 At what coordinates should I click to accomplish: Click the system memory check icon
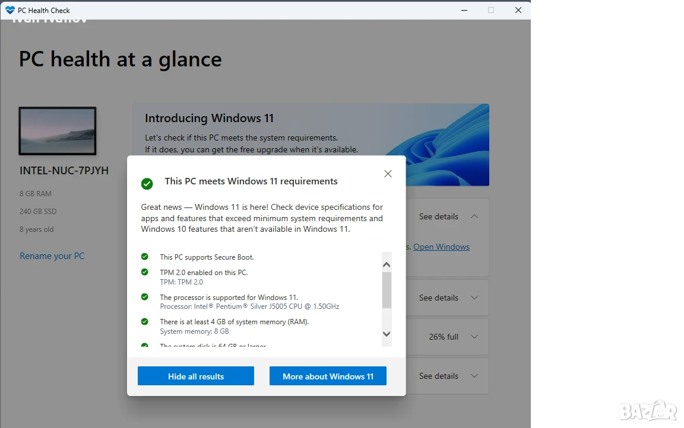(144, 322)
